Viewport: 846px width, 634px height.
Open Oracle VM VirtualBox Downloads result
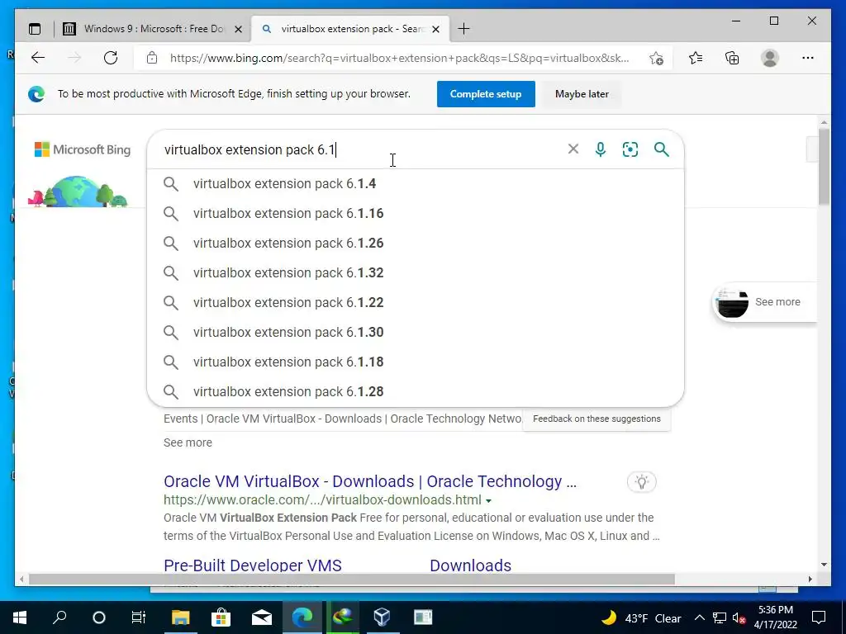pyautogui.click(x=370, y=481)
